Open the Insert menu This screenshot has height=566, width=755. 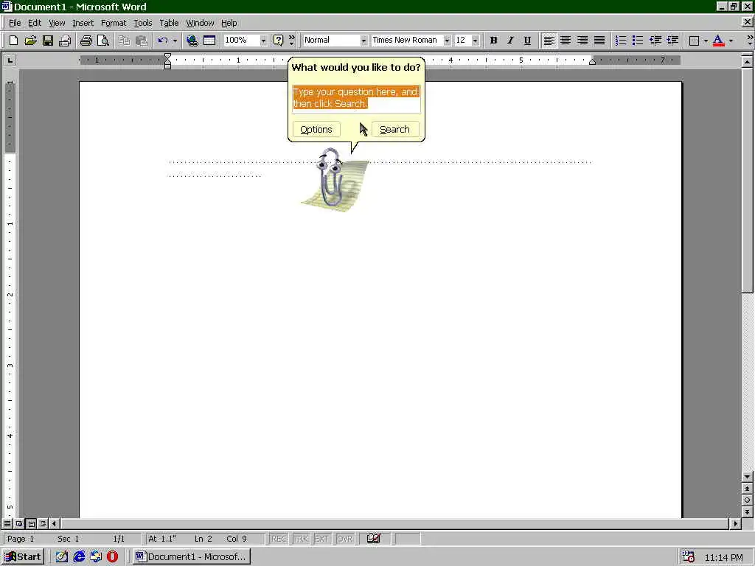point(83,23)
